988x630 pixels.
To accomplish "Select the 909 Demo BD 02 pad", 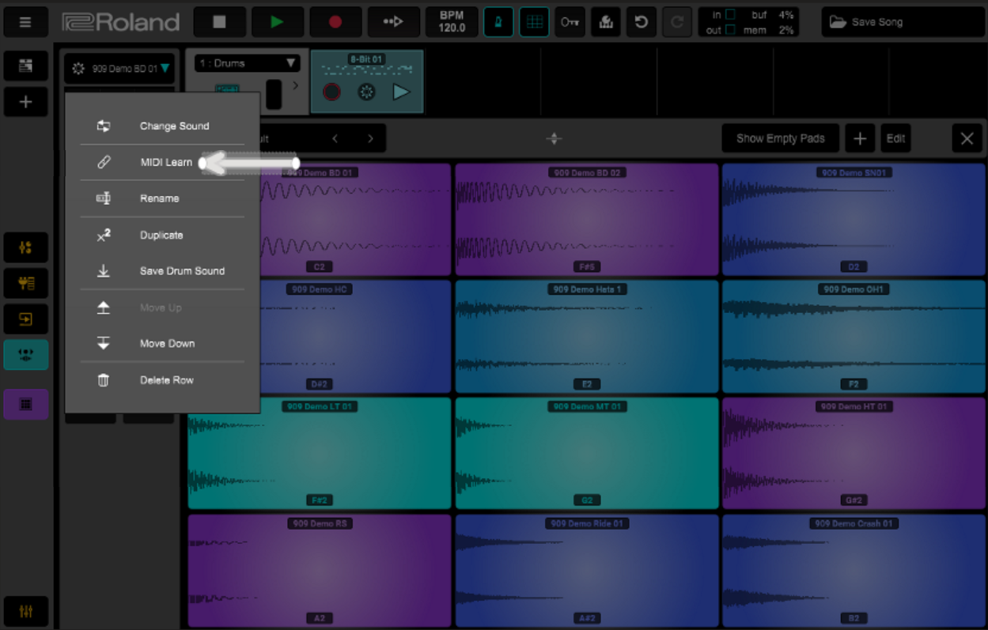I will point(587,220).
